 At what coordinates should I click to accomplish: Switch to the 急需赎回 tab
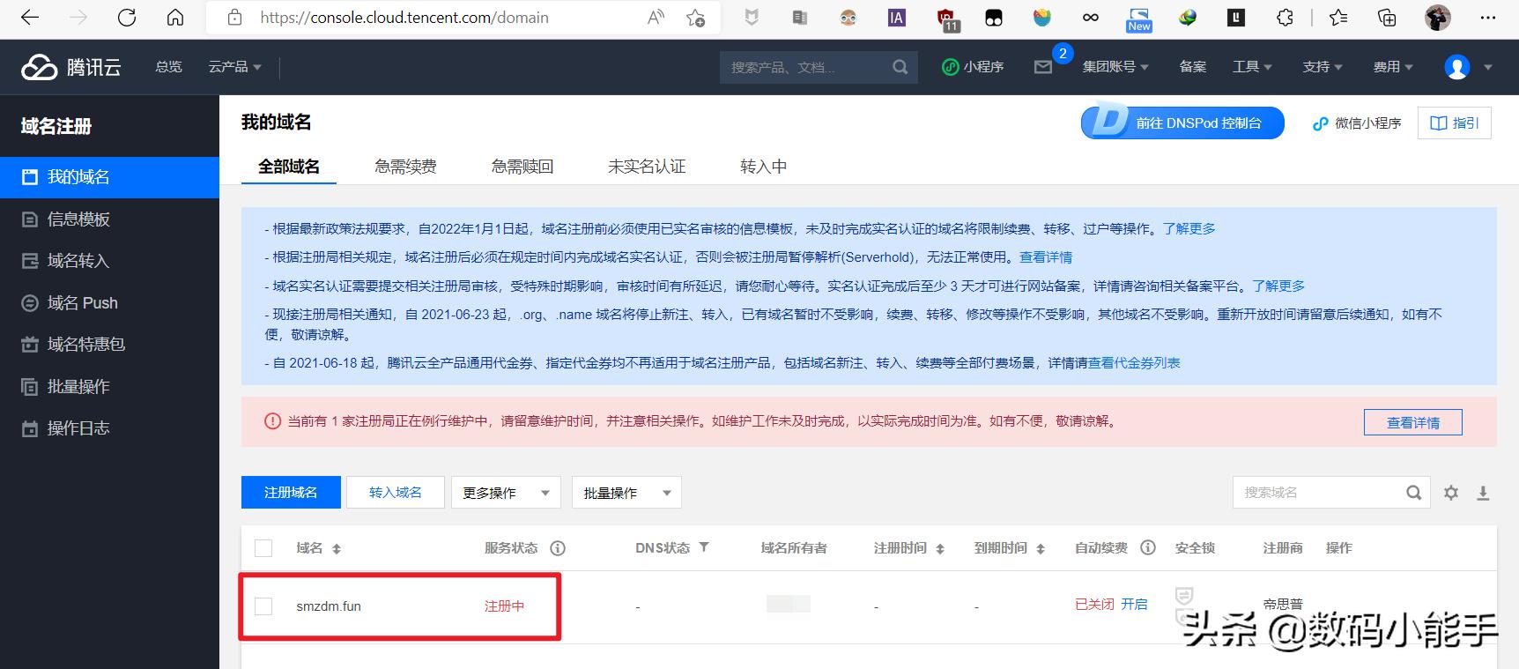click(522, 167)
